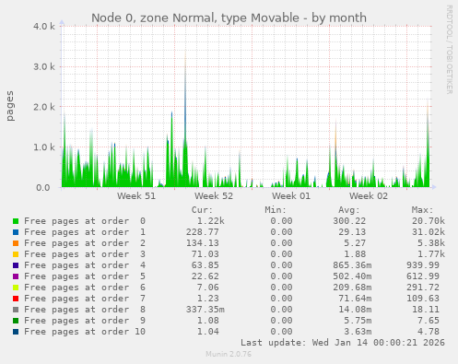458x364 pixels.
Task: Click the max value 4.78
Action: click(429, 332)
